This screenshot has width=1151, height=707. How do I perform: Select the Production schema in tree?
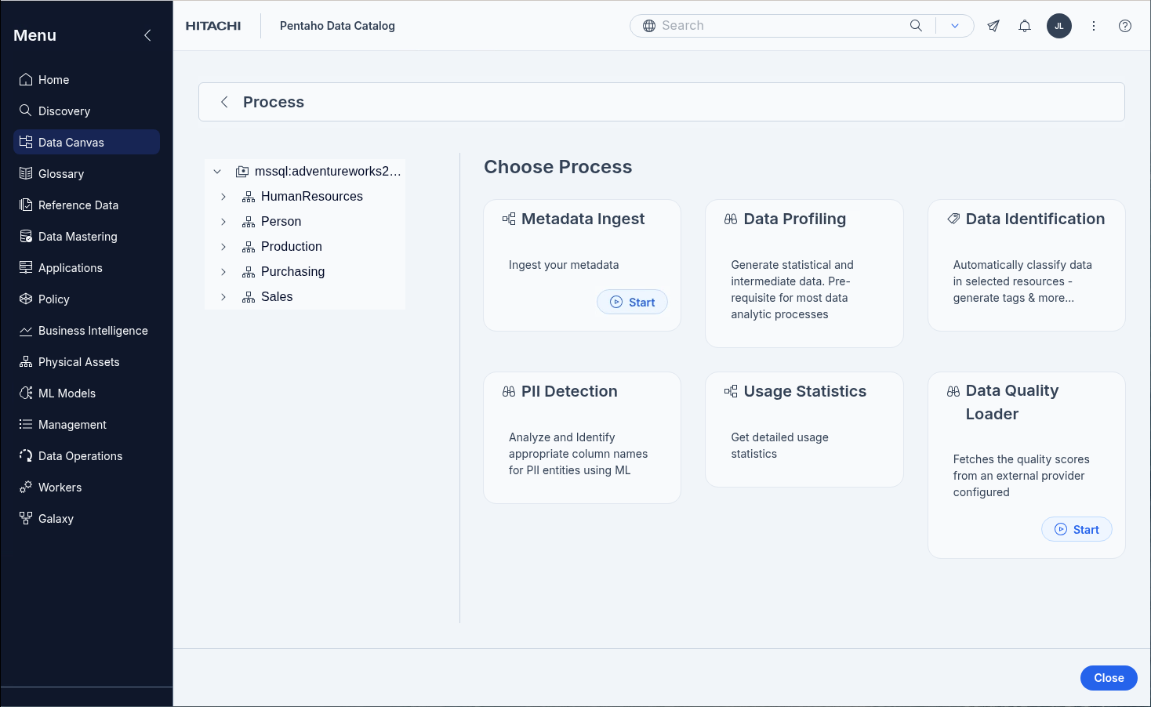[291, 247]
